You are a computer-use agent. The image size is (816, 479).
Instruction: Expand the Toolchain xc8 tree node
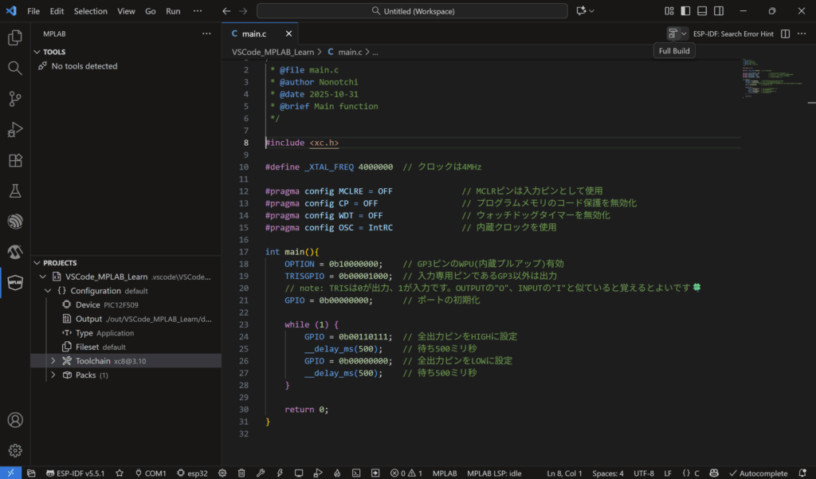coord(53,361)
